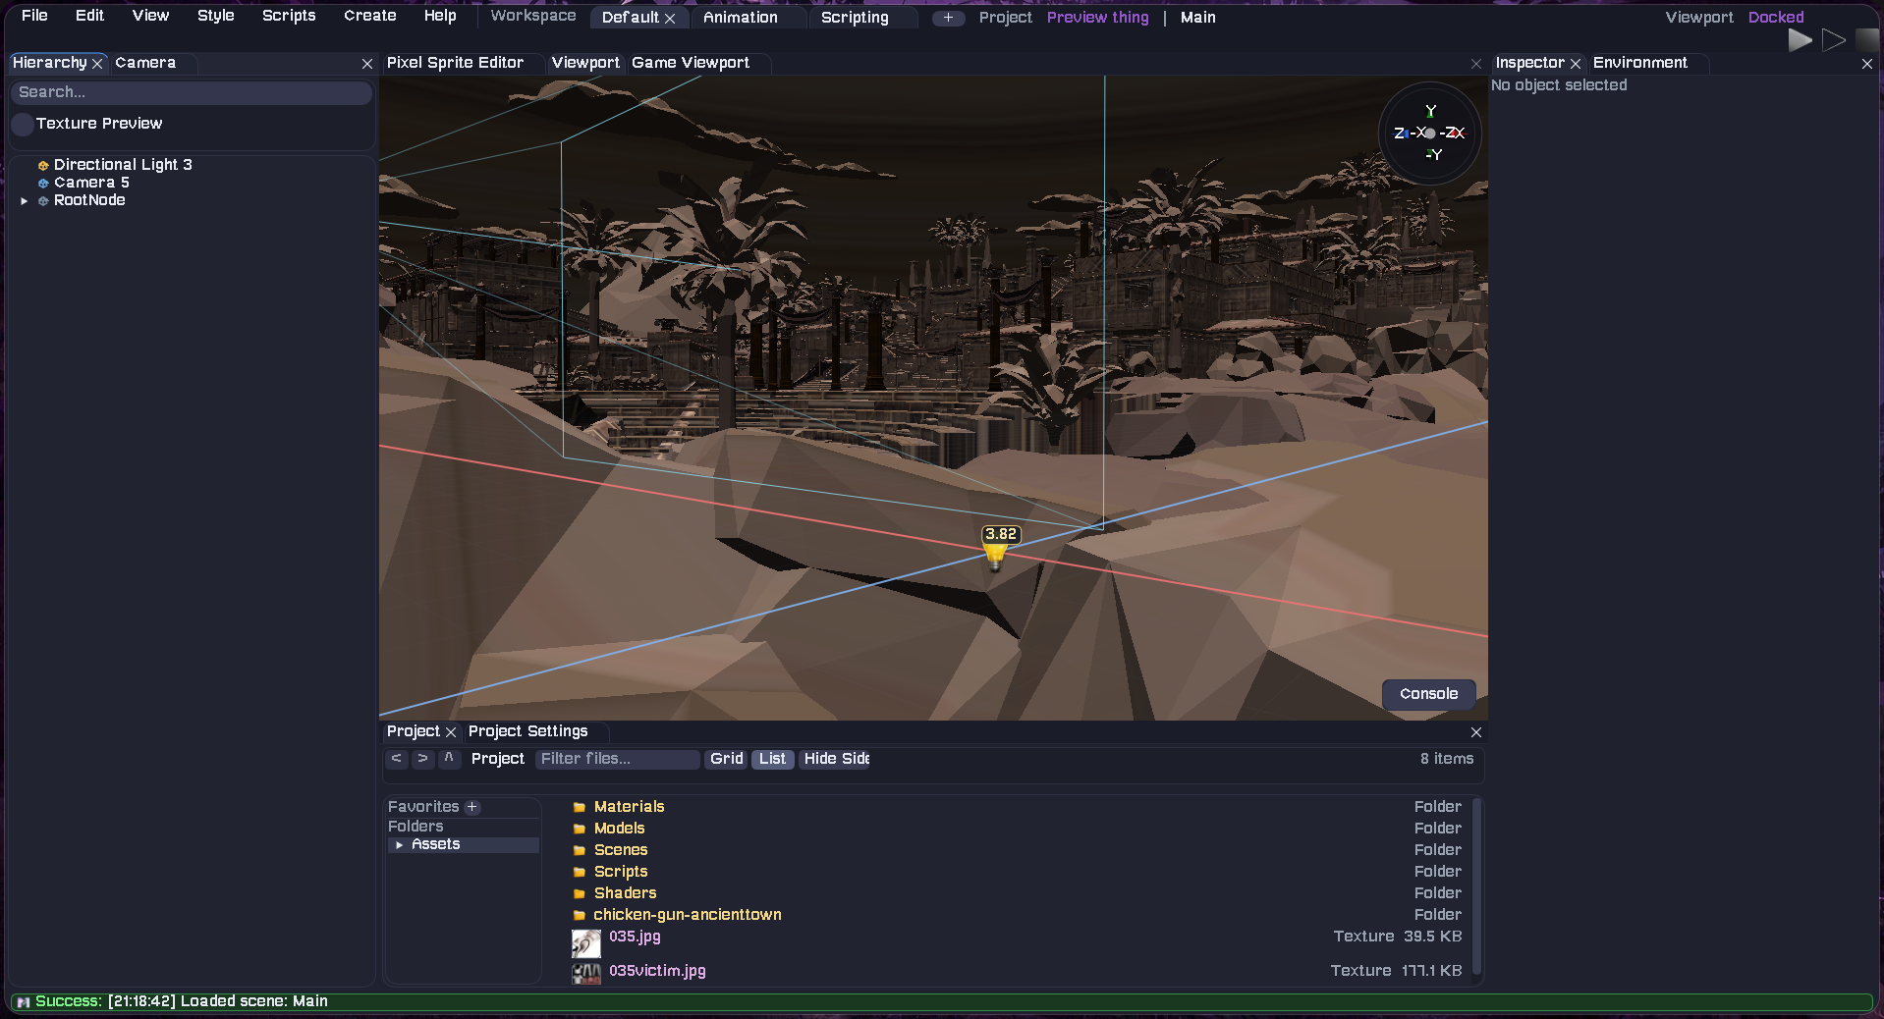
Task: Click inside the Filter files input field
Action: click(x=617, y=759)
